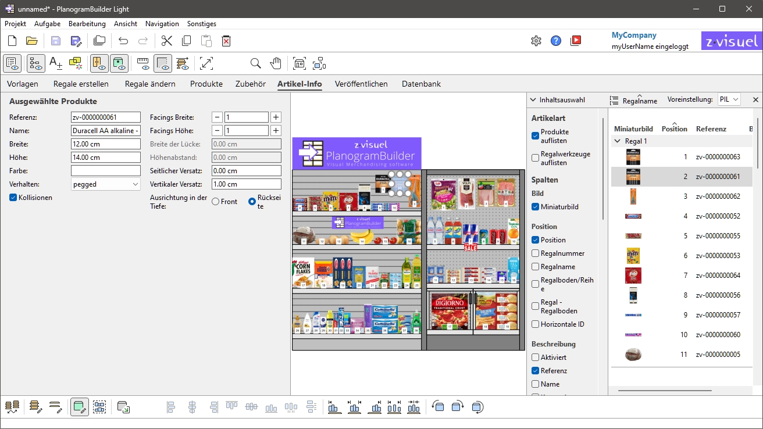The image size is (763, 429).
Task: Open the Voreinstellung PIL dropdown
Action: click(x=729, y=99)
